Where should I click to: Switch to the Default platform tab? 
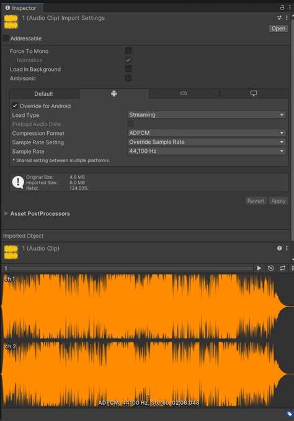44,94
